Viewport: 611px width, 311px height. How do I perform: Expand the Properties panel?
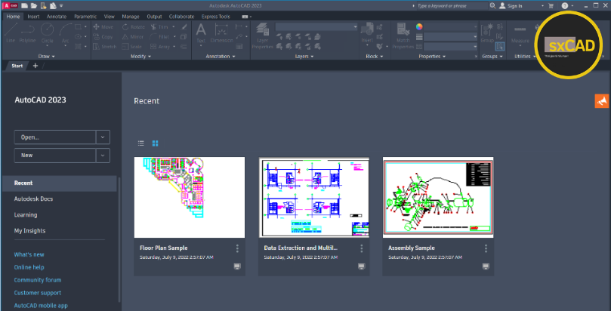click(432, 57)
